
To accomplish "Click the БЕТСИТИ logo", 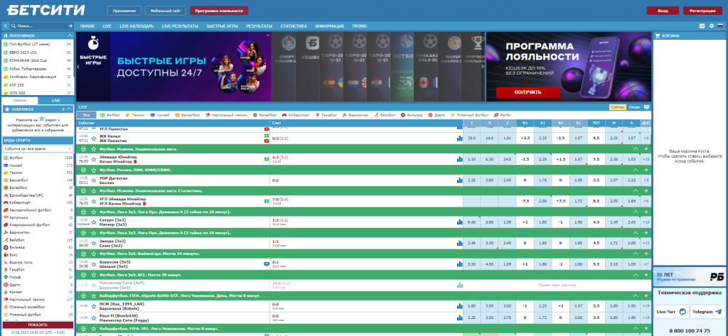I will [x=45, y=11].
